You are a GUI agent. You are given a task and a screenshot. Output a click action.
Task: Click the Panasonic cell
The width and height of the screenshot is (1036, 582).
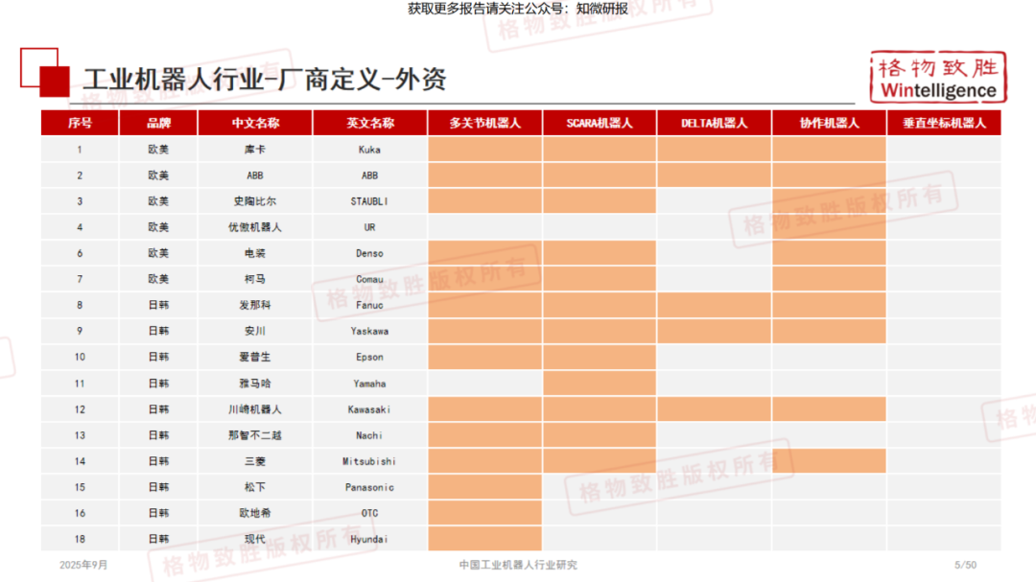[370, 487]
